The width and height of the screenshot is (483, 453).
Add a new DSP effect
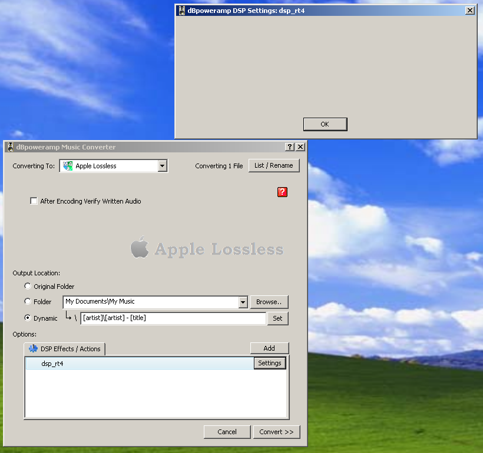tap(270, 348)
